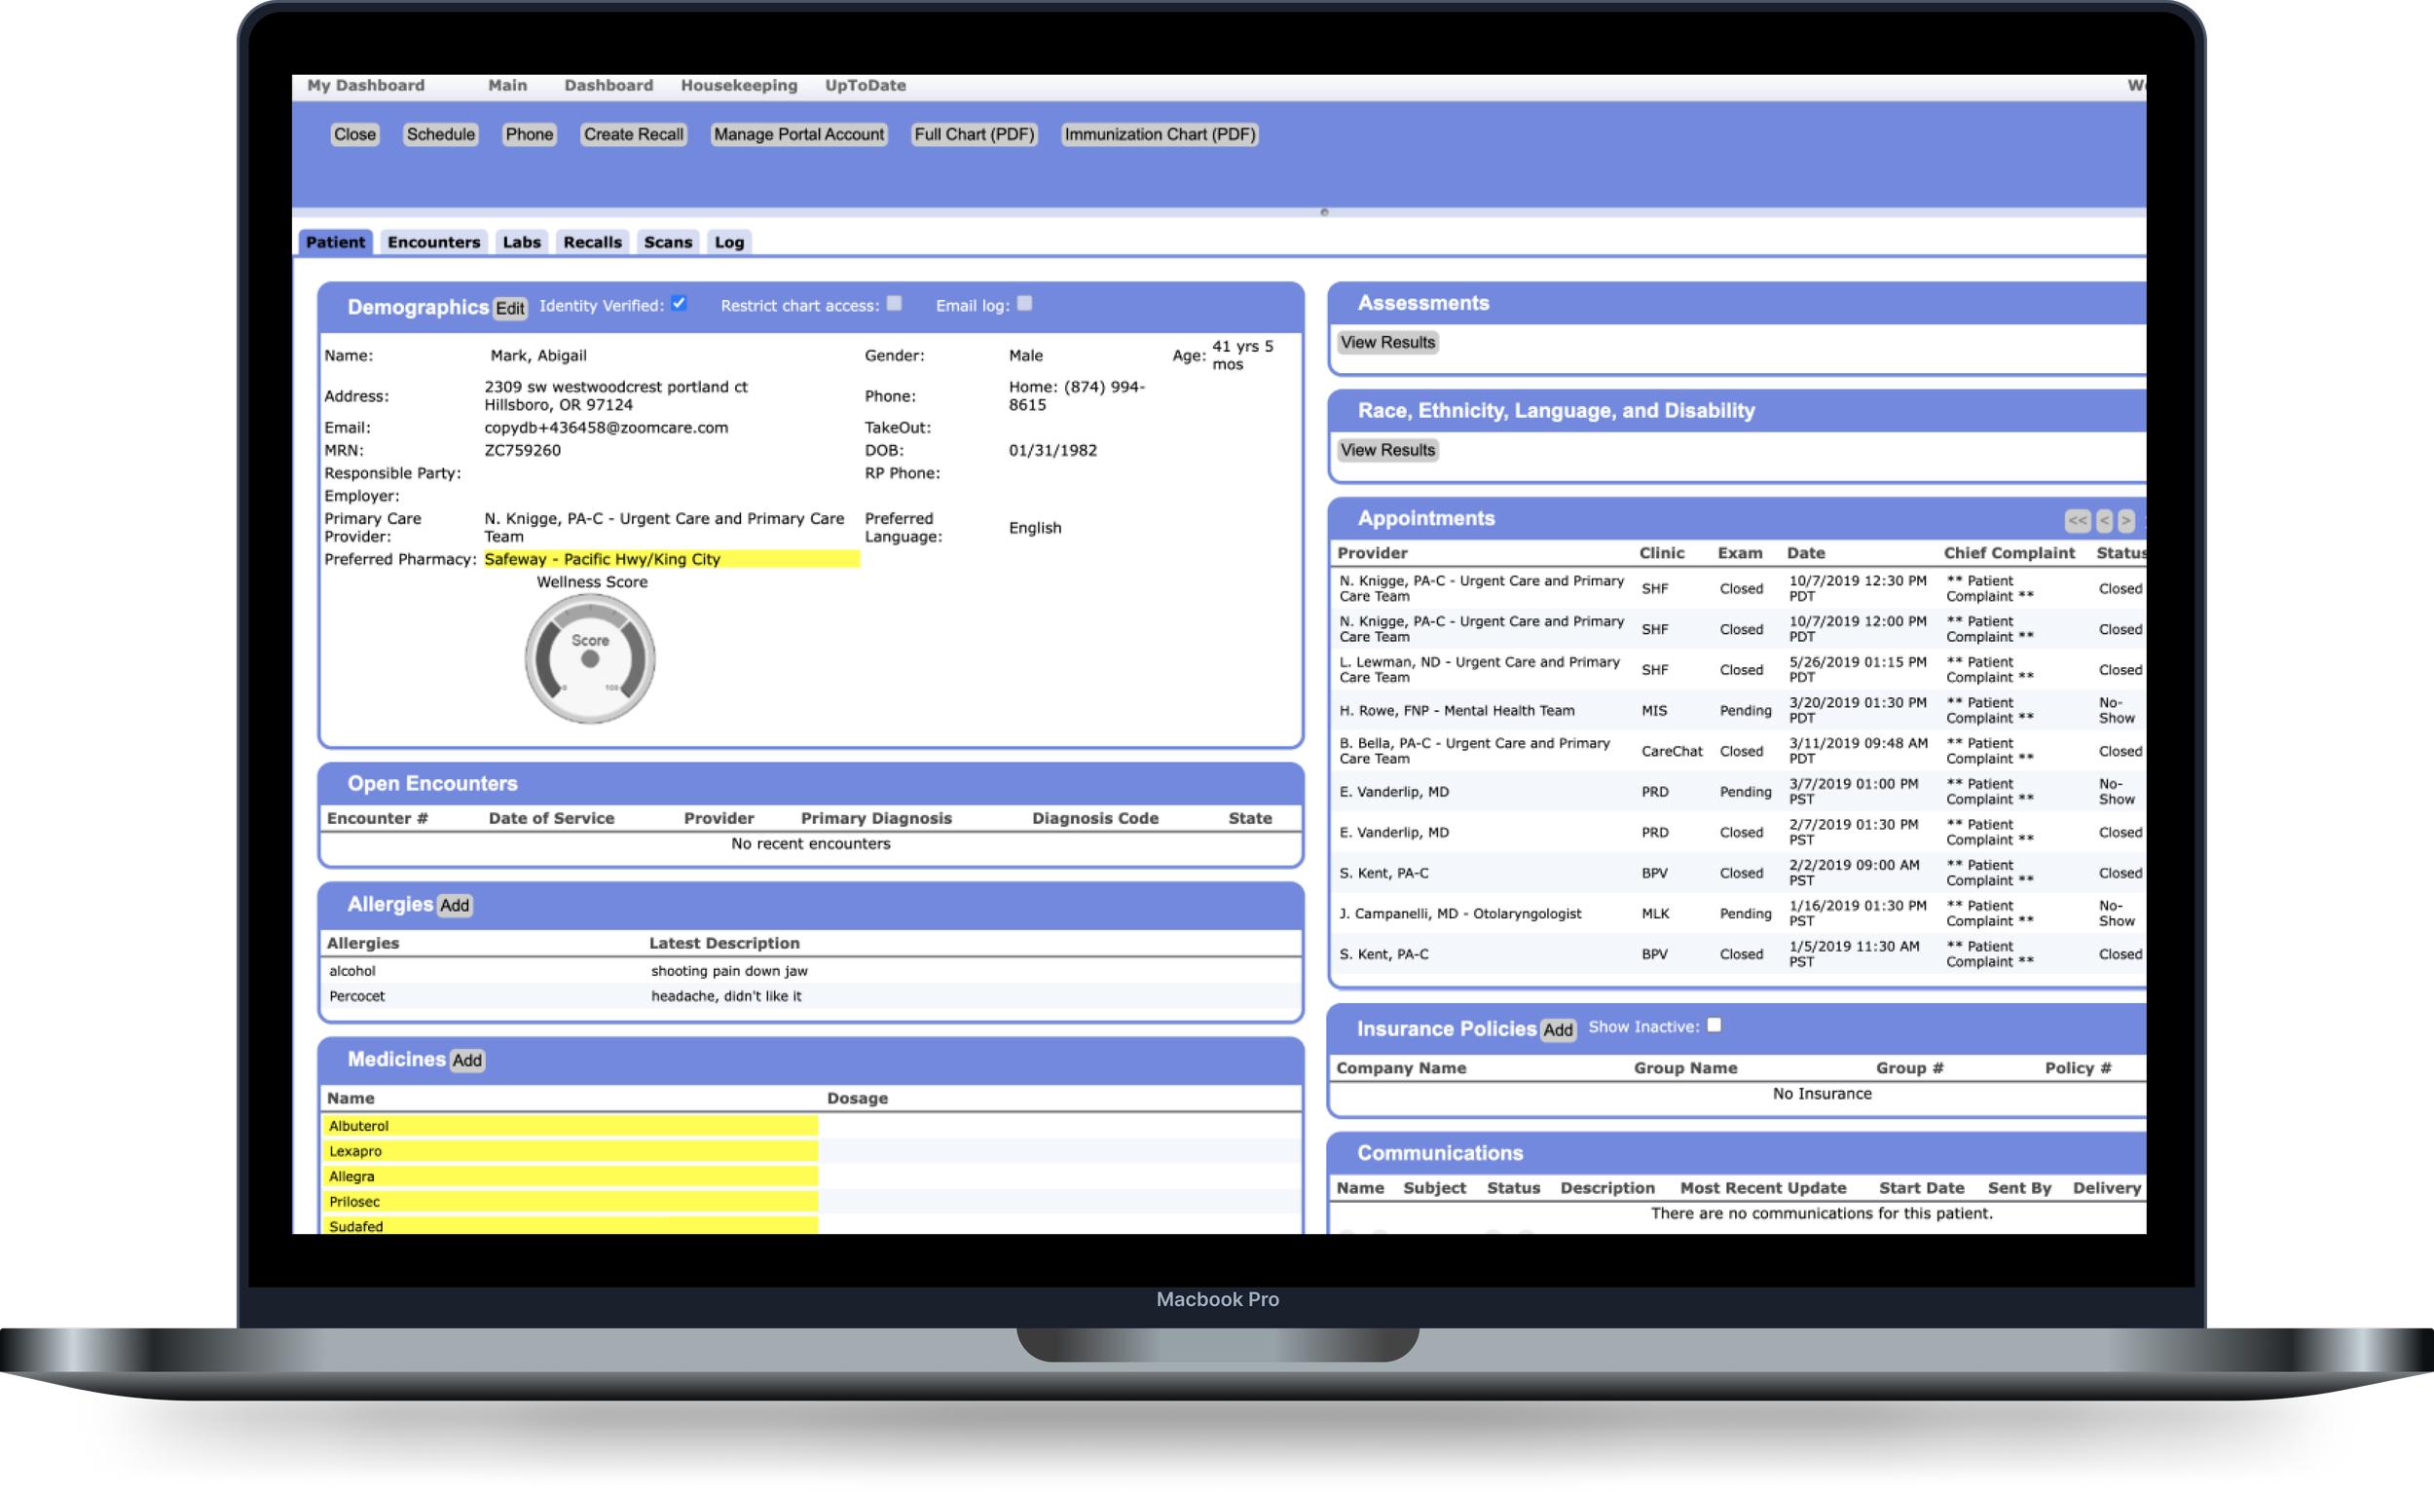Check the Email log checkbox
The height and width of the screenshot is (1493, 2434).
pos(1024,303)
